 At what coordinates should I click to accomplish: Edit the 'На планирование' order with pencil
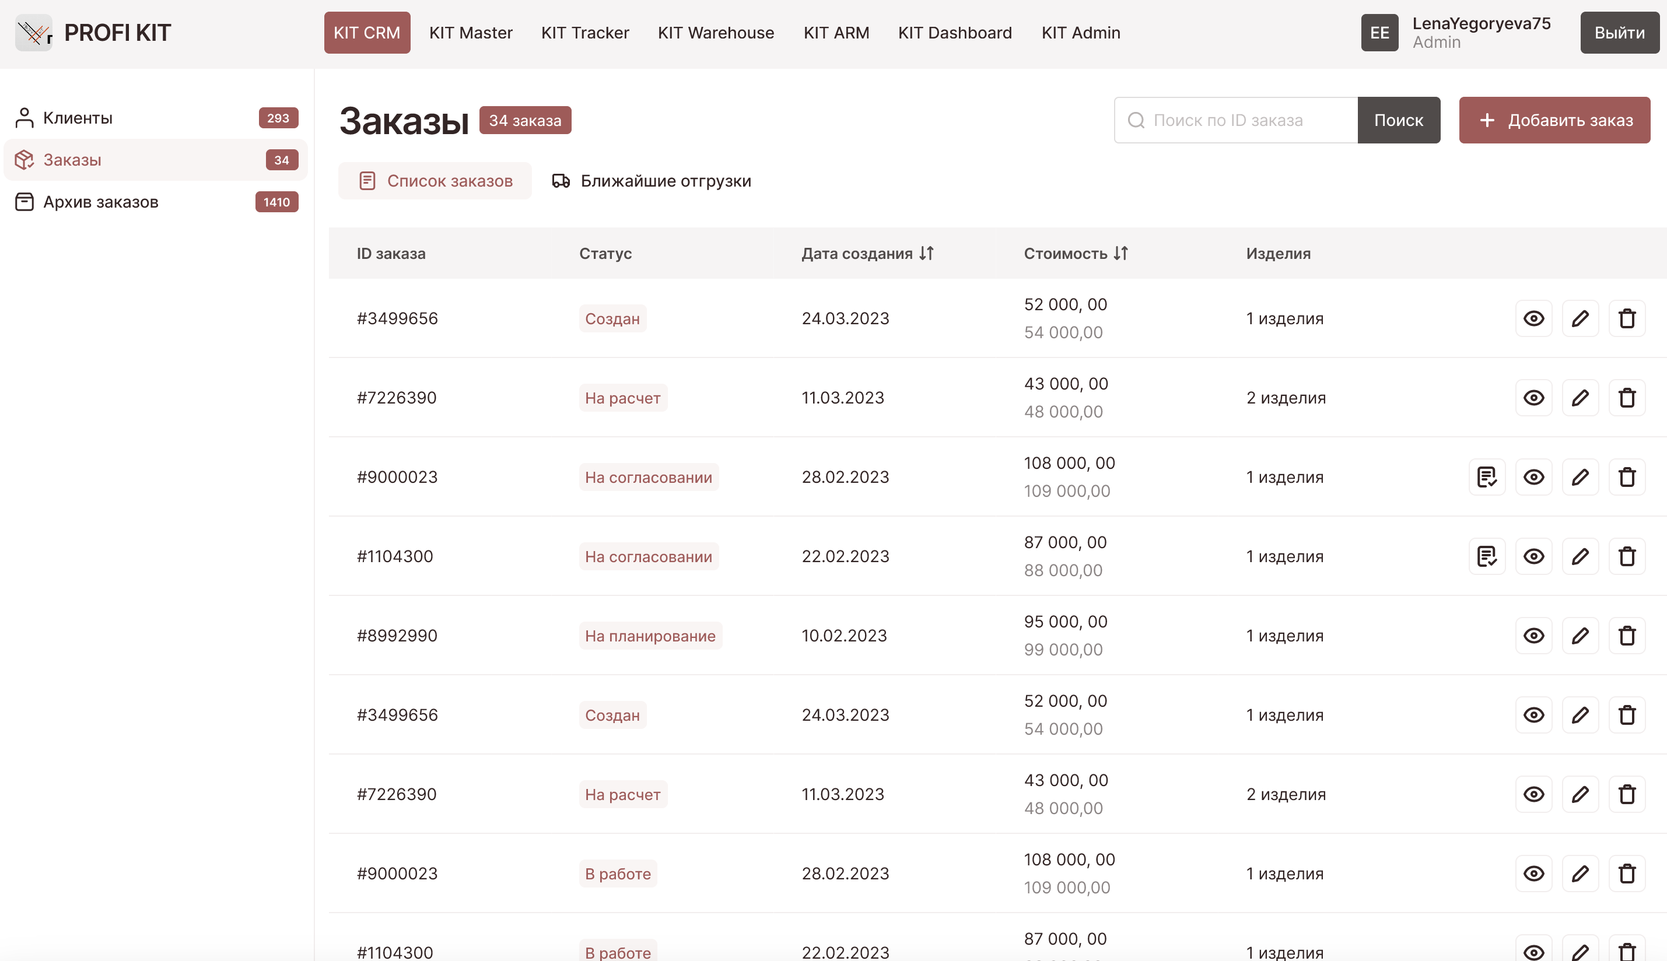[x=1580, y=636]
